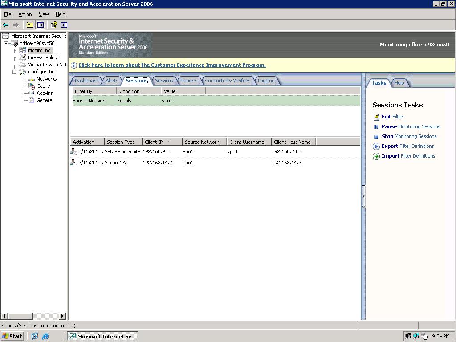Image resolution: width=456 pixels, height=342 pixels.
Task: Click the Up one level toolbar icon
Action: click(x=30, y=25)
